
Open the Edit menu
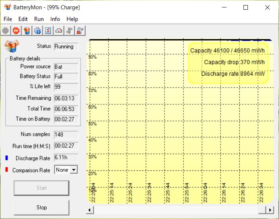(23, 19)
